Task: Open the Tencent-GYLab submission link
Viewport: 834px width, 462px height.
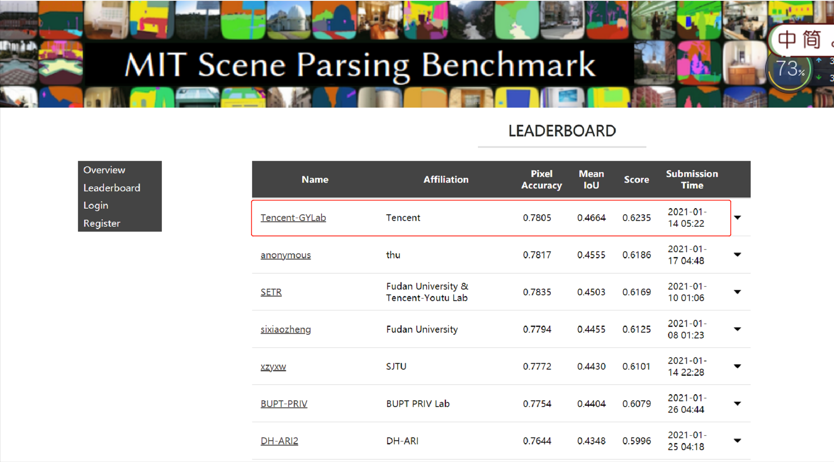Action: pyautogui.click(x=293, y=218)
